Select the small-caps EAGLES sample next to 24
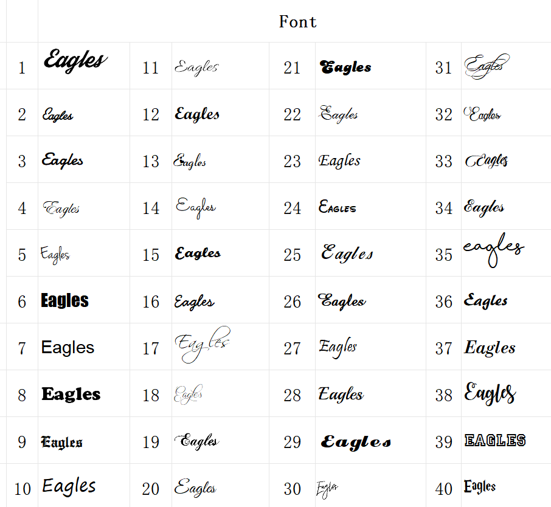Image resolution: width=551 pixels, height=507 pixels. 338,207
